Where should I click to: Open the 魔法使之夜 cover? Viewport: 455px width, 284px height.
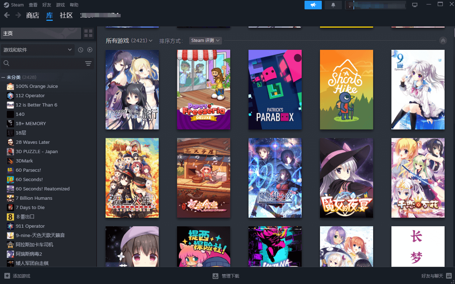275,178
